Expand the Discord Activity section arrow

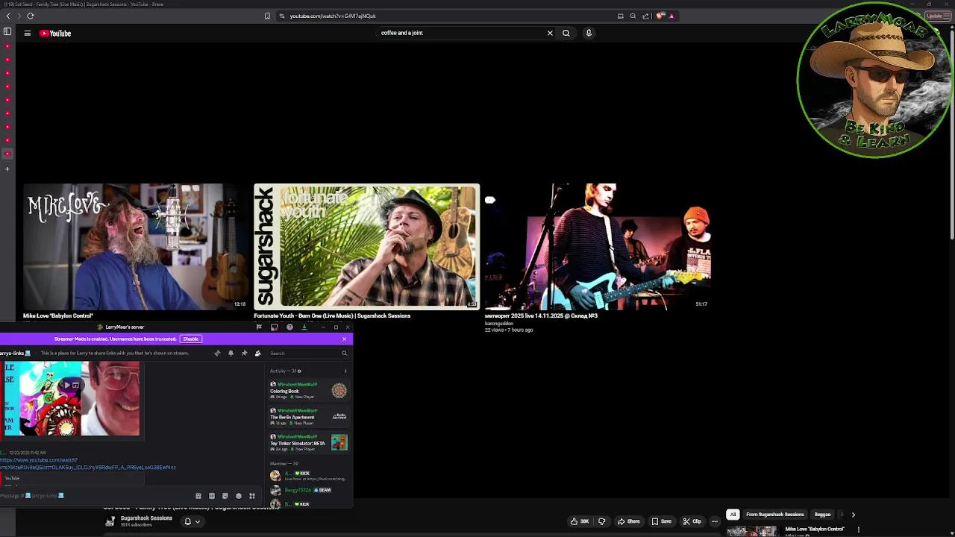pyautogui.click(x=345, y=371)
